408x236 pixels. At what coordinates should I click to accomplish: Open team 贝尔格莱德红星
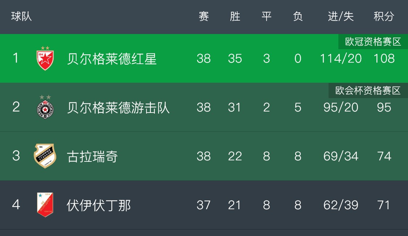(112, 59)
